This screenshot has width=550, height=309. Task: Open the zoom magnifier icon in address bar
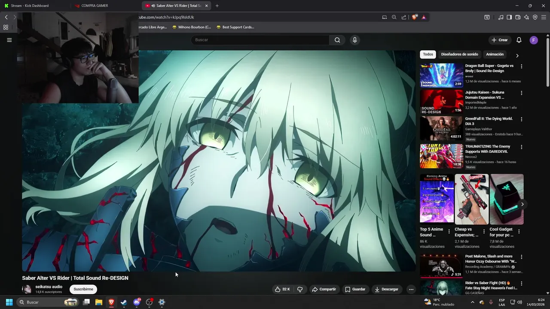[394, 17]
